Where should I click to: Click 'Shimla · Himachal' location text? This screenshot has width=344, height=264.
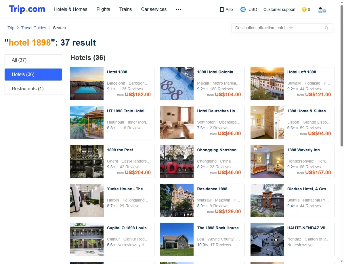[308, 200]
